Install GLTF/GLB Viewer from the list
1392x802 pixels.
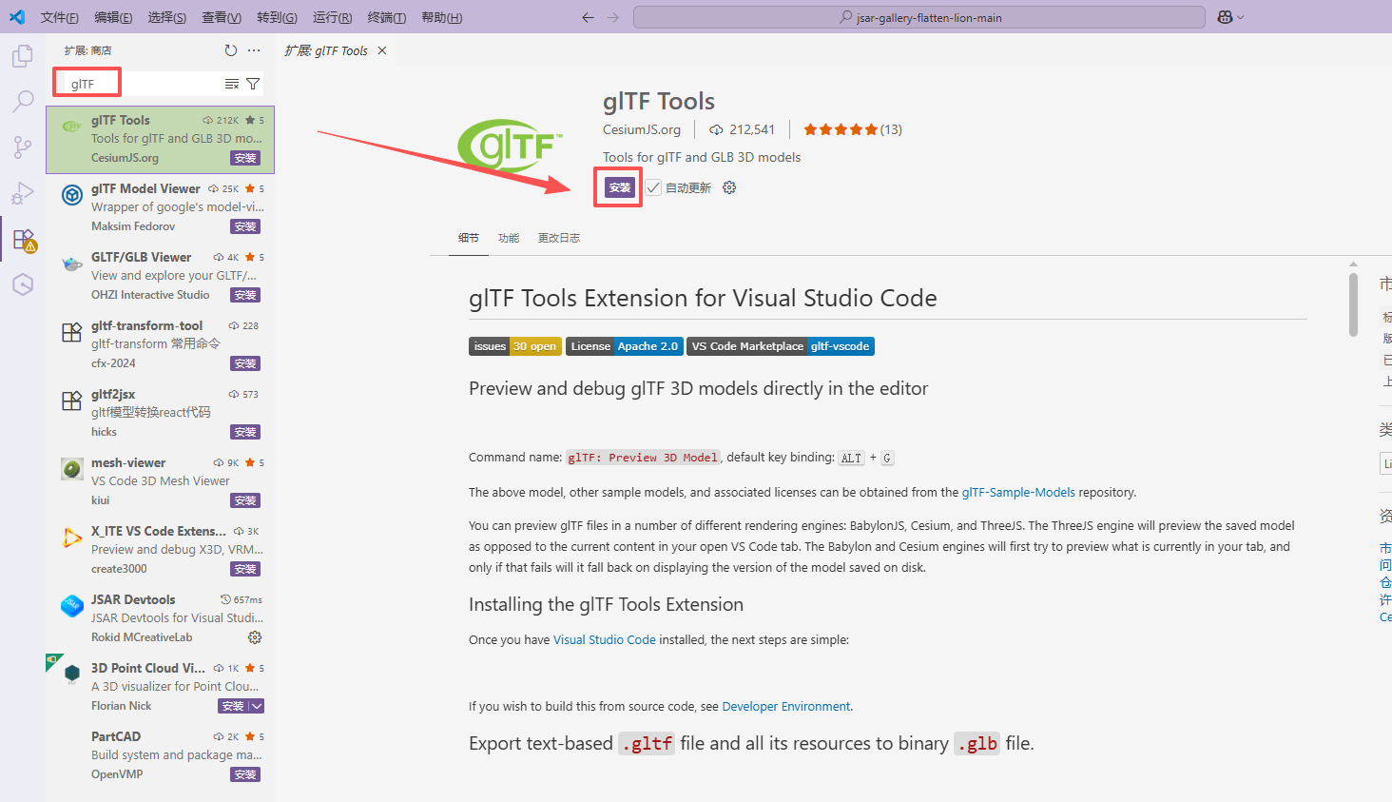pyautogui.click(x=245, y=295)
